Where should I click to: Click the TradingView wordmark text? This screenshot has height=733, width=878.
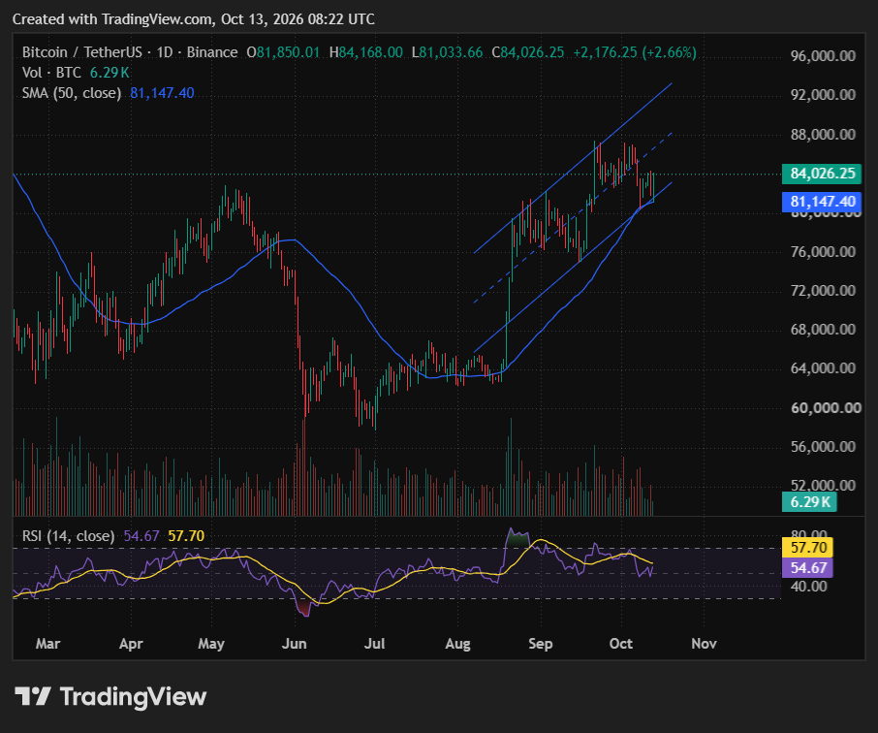[x=134, y=696]
